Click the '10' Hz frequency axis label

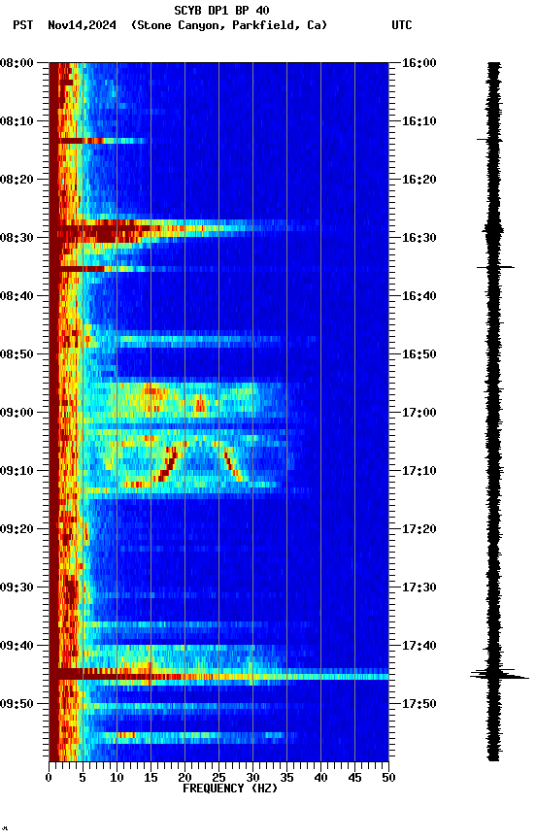tap(117, 778)
